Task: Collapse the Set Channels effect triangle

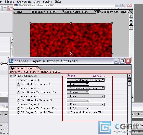Action: [11, 76]
